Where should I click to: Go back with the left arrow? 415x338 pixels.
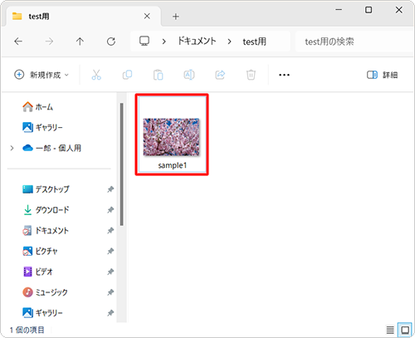click(x=18, y=42)
